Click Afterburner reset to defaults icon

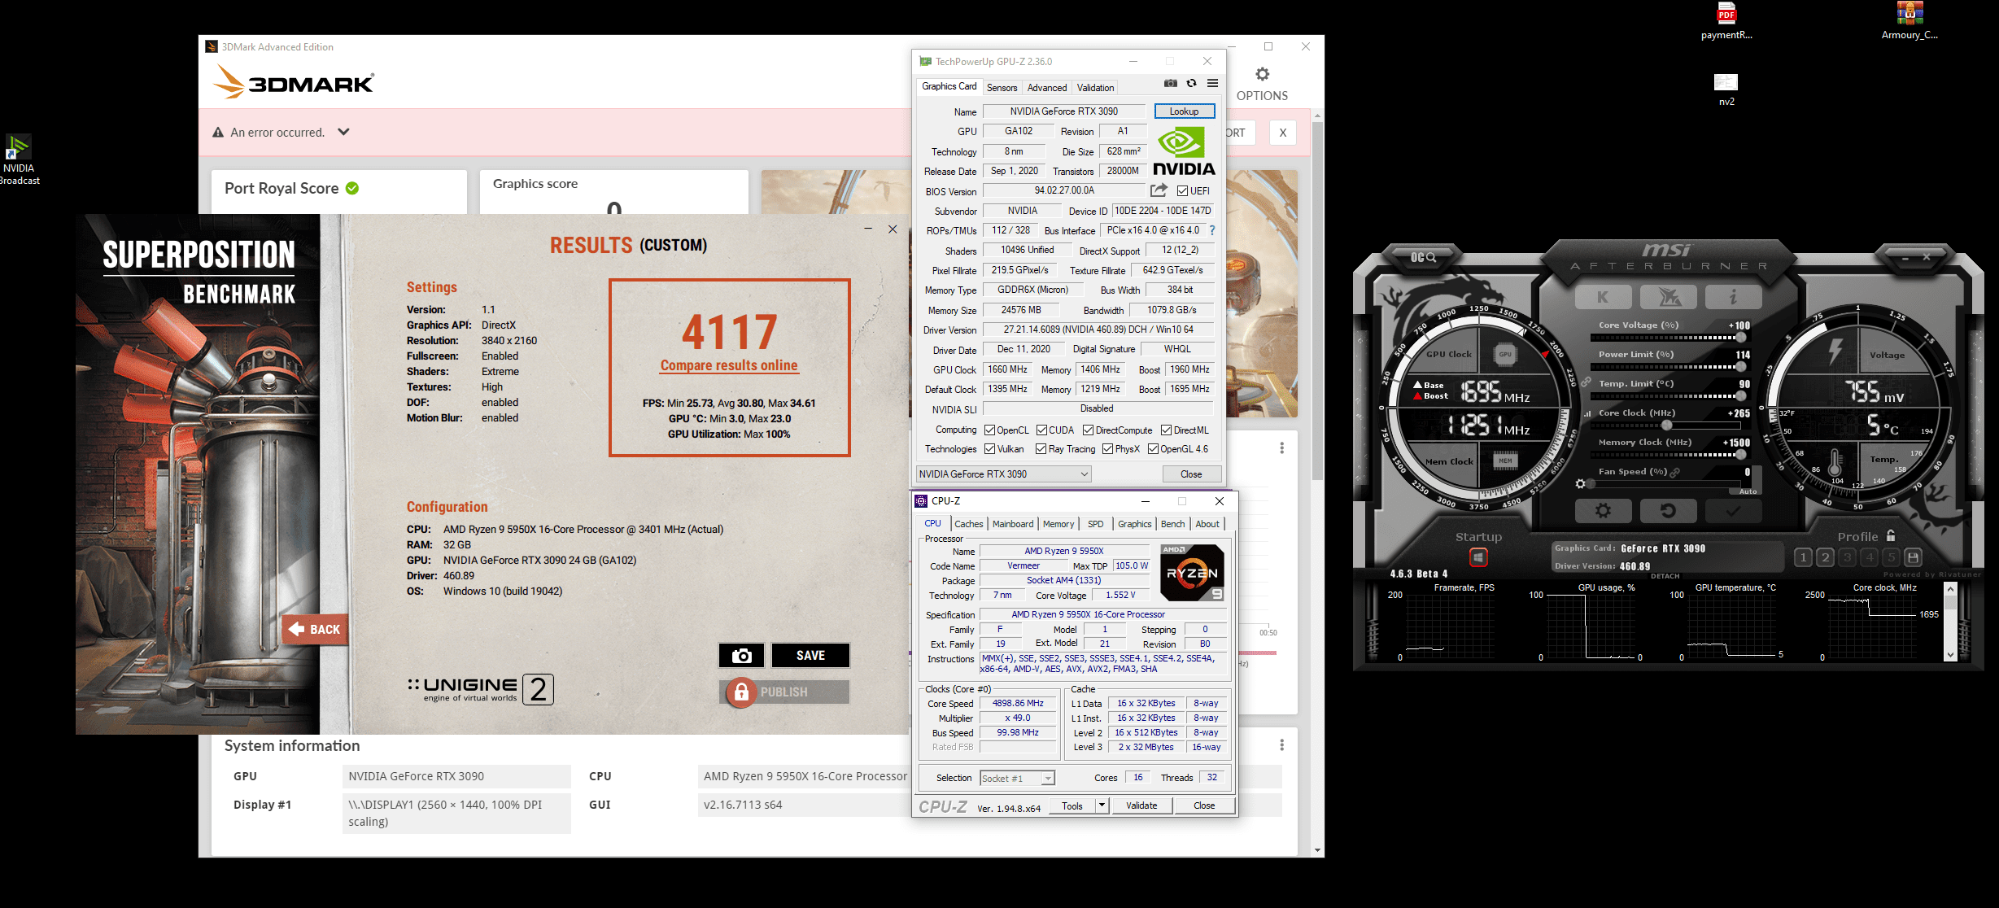click(x=1668, y=511)
